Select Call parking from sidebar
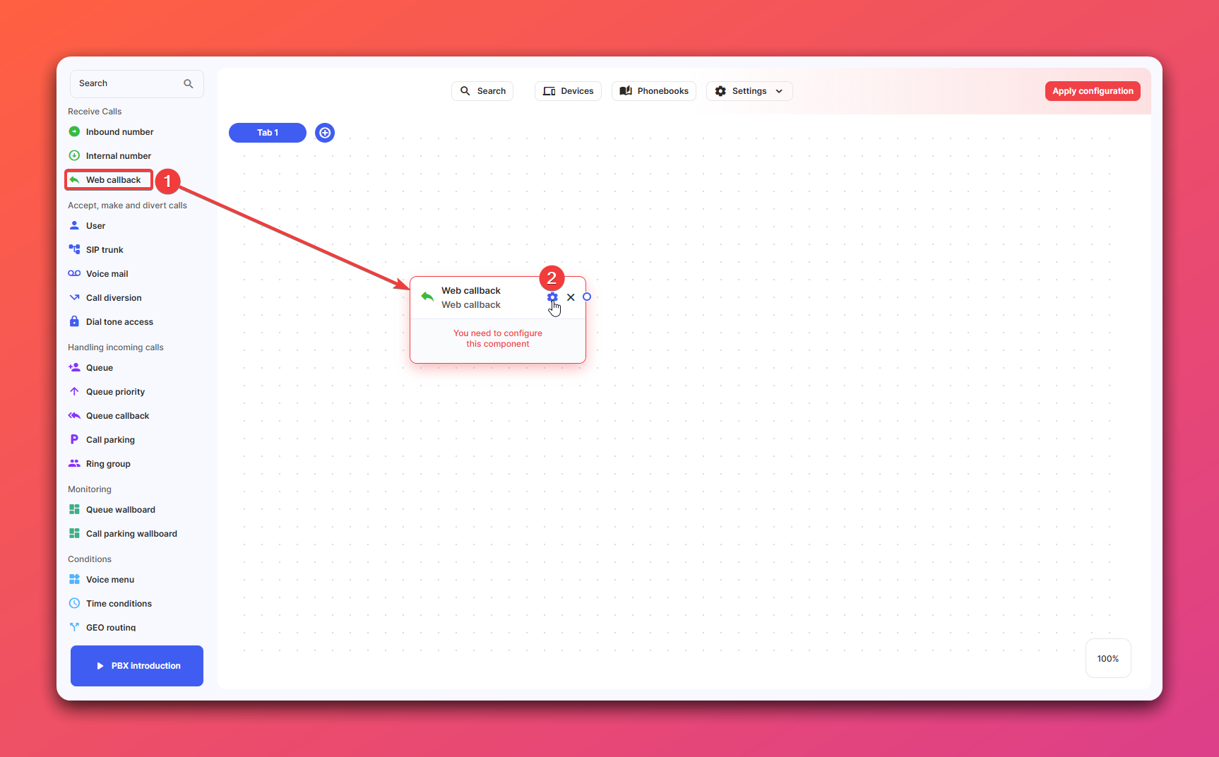The width and height of the screenshot is (1219, 757). pos(109,440)
